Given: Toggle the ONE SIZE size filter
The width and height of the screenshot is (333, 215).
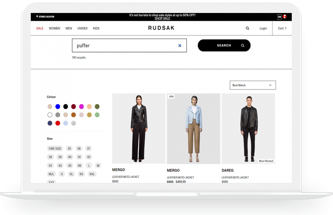Looking at the screenshot, I should 55,148.
